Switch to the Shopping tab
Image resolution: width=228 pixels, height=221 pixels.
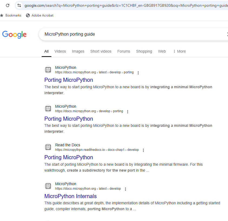[144, 51]
